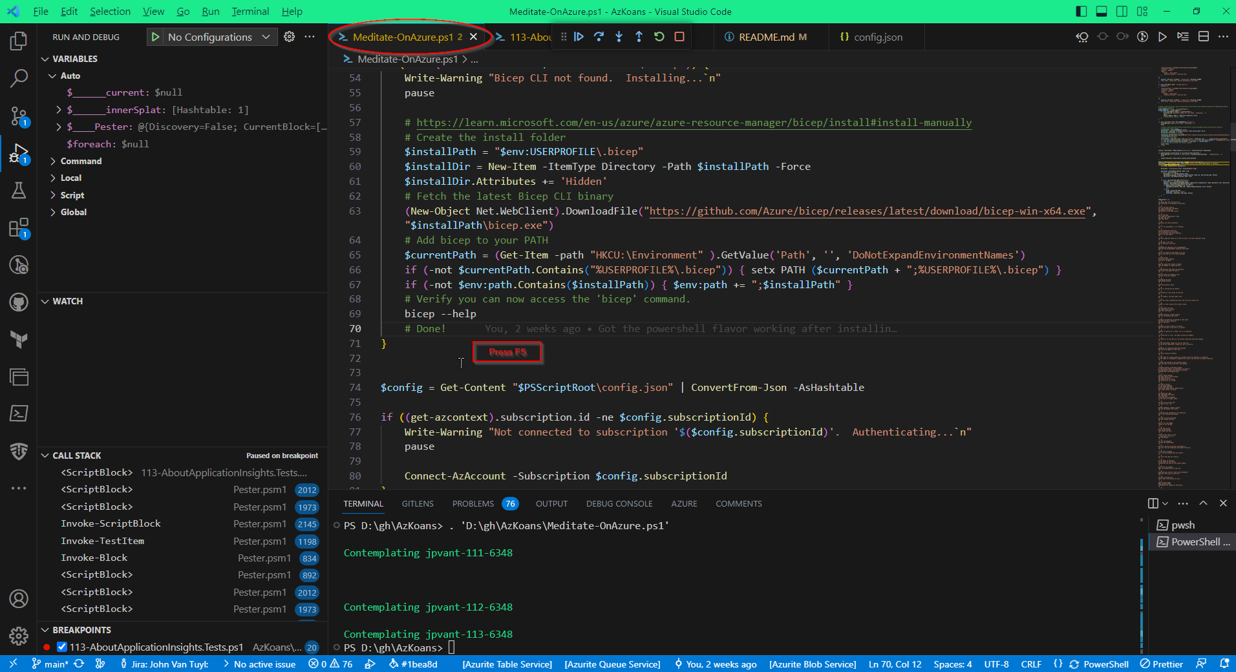The width and height of the screenshot is (1236, 672).
Task: Open launch.json gear in Run and Debug
Action: [290, 37]
